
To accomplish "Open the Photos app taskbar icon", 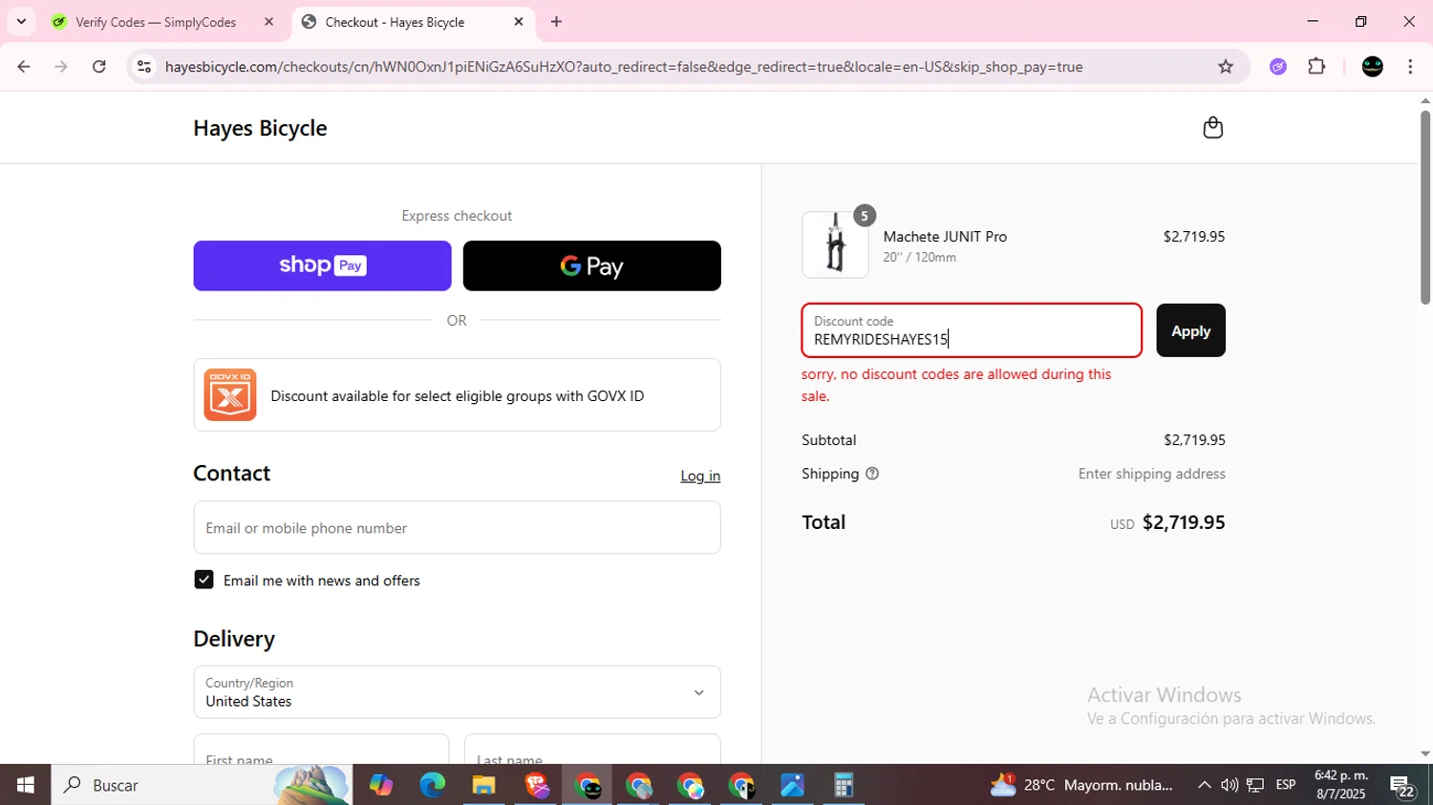I will coord(792,785).
